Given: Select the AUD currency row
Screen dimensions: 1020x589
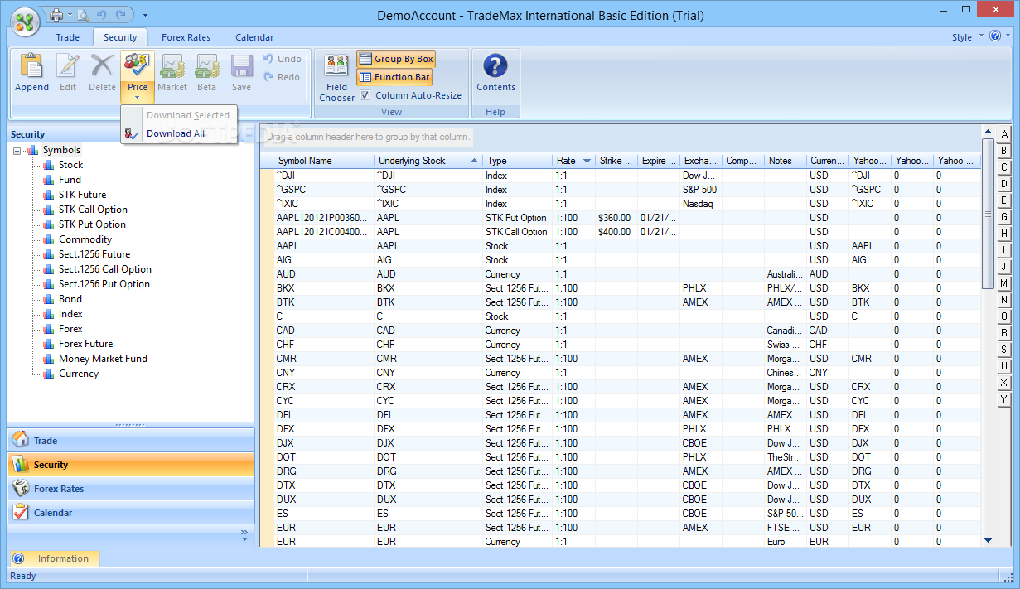Looking at the screenshot, I should [620, 274].
